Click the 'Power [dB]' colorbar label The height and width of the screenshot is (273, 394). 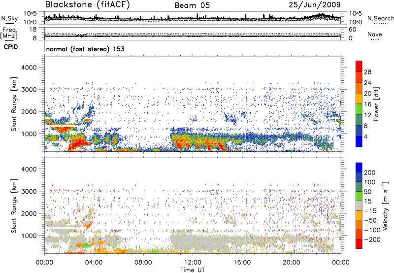point(376,104)
